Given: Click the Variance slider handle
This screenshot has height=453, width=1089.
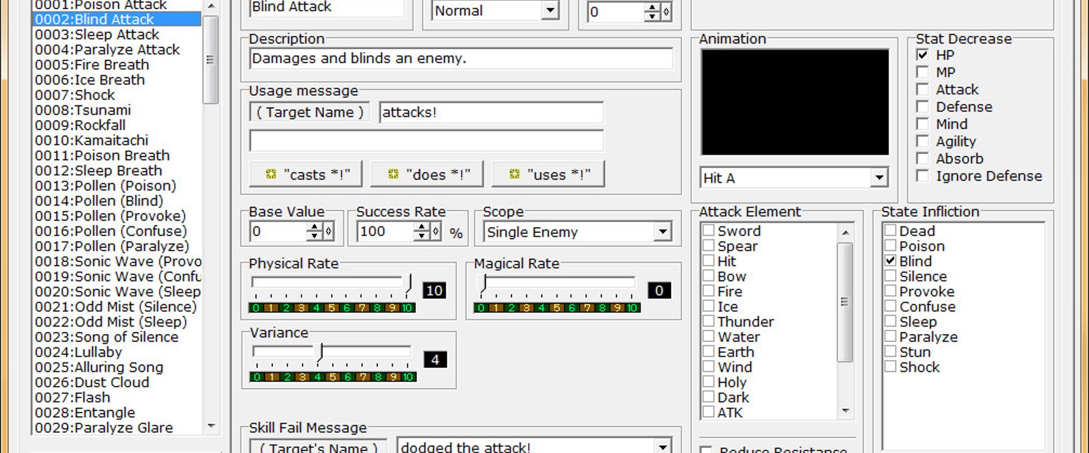Looking at the screenshot, I should point(321,352).
